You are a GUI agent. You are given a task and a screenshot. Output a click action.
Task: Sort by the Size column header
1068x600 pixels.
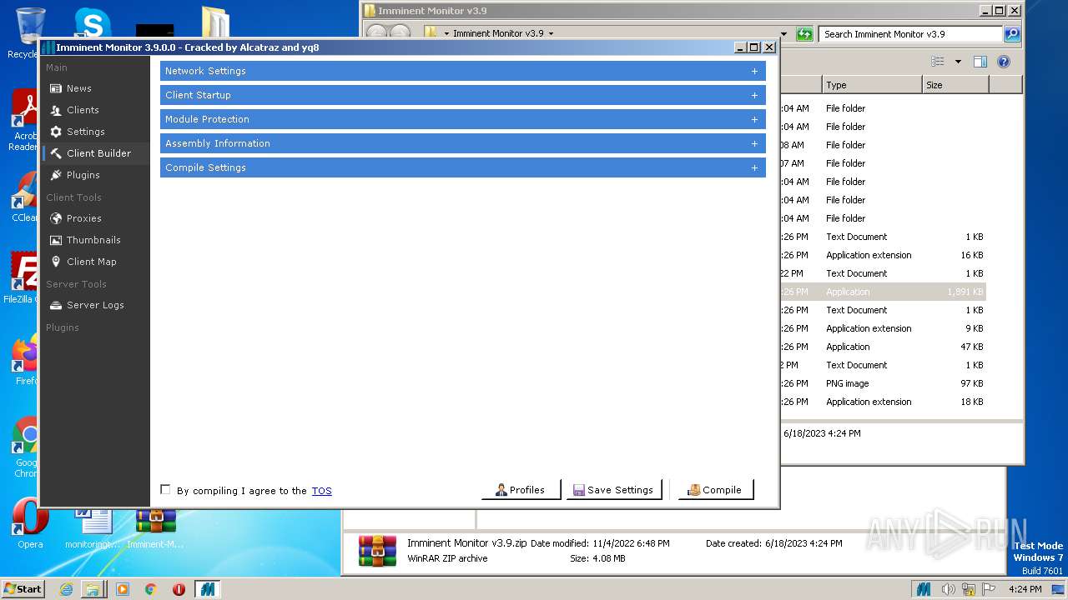(955, 85)
